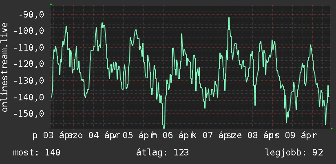Click the -90,0 y-axis label
This screenshot has width=336, height=164.
point(31,15)
